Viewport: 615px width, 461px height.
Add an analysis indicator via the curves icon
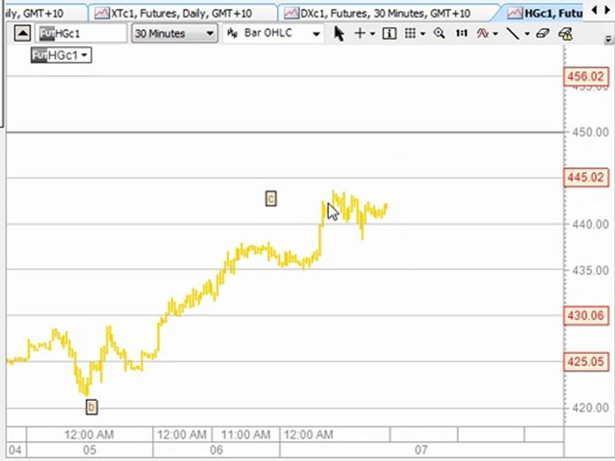pos(482,34)
